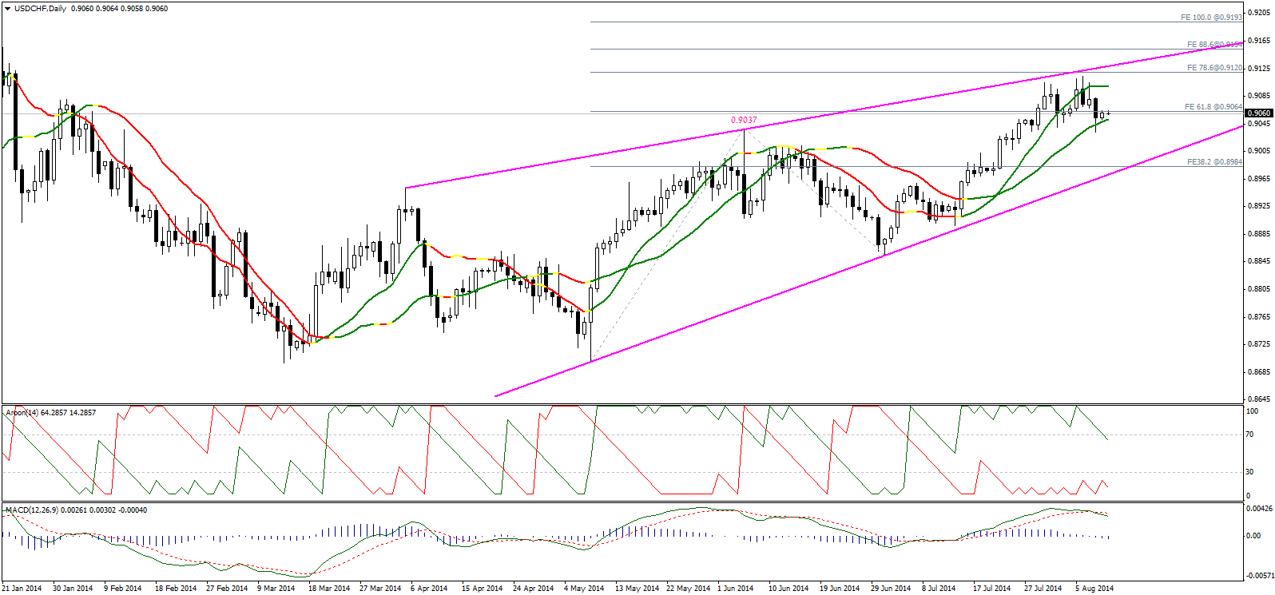Select the FE 100.0 @0.9193 Fibonacci label
Screen dimensions: 1275x595
1211,18
